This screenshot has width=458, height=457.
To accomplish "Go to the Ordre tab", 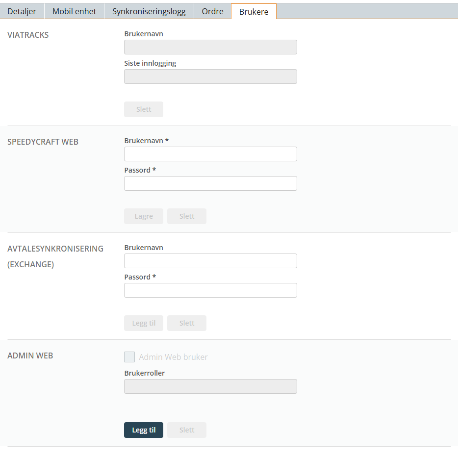I will click(212, 11).
